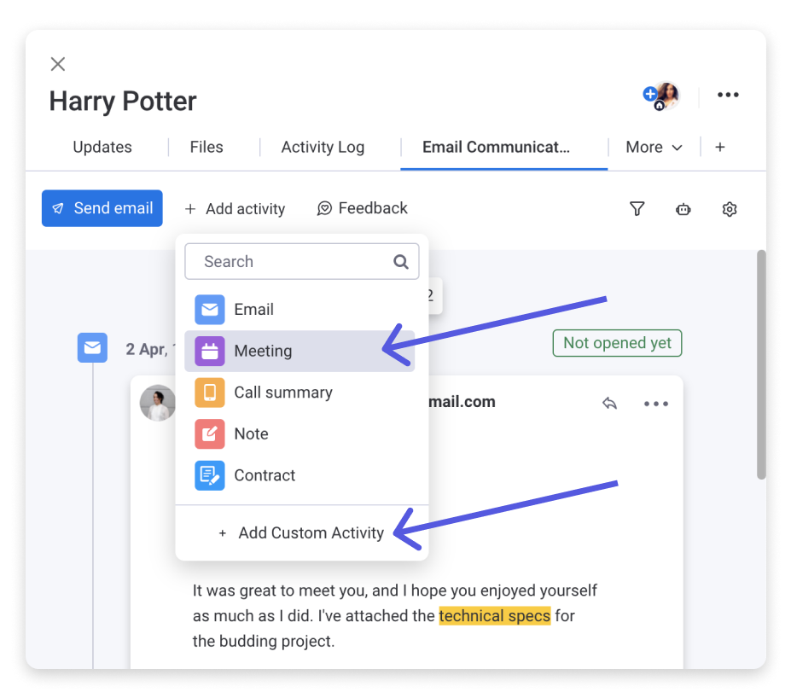Viewport: 791px width, 698px height.
Task: Click the Harry Potter item title
Action: coord(123,101)
